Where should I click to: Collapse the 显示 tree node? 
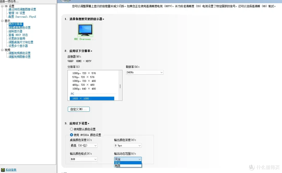(2, 21)
